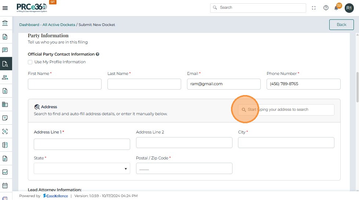Click help icon beside Official Party Contact
Viewport: 359px width, 200px height.
coord(98,54)
